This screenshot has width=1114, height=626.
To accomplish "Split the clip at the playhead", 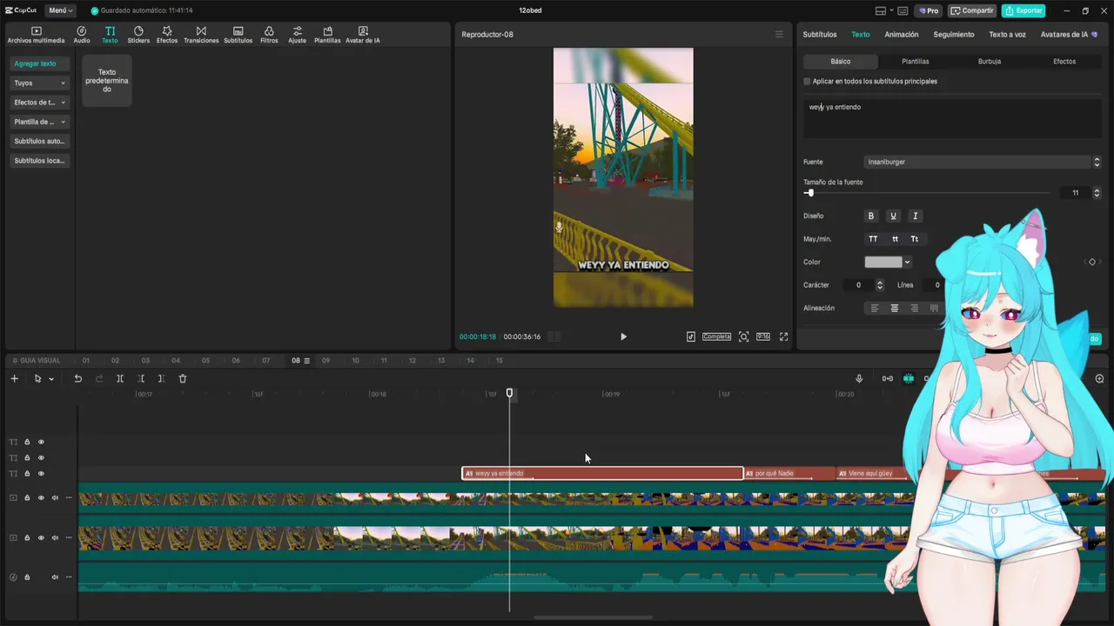I will pos(120,379).
